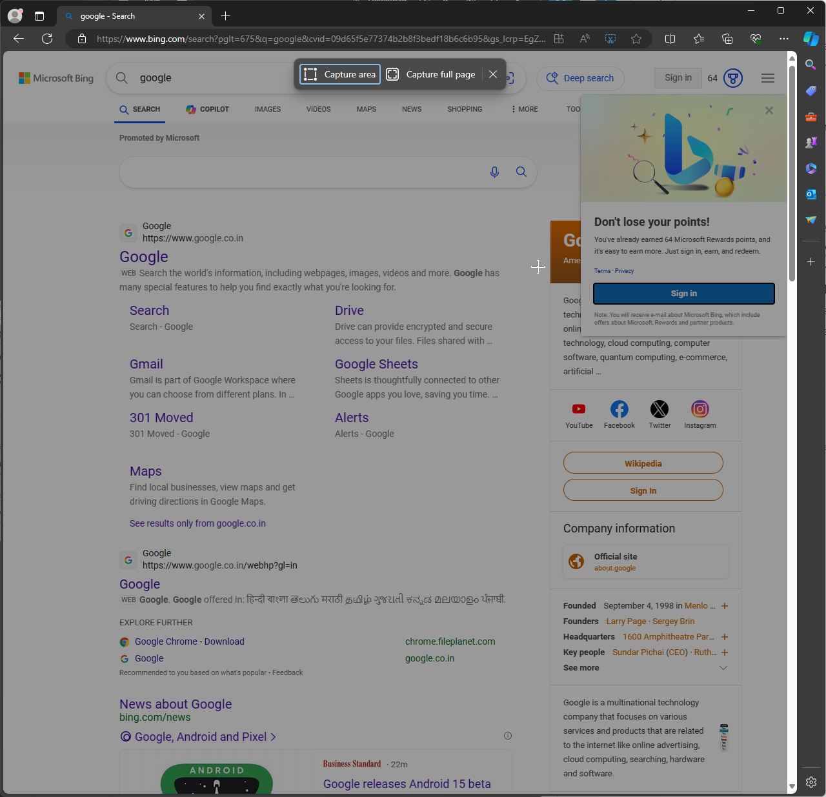Add this page to favorites star icon
This screenshot has width=826, height=797.
point(636,39)
